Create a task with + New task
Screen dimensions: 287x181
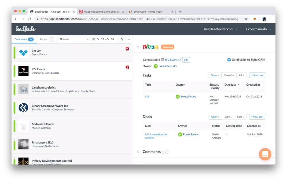click(x=257, y=75)
